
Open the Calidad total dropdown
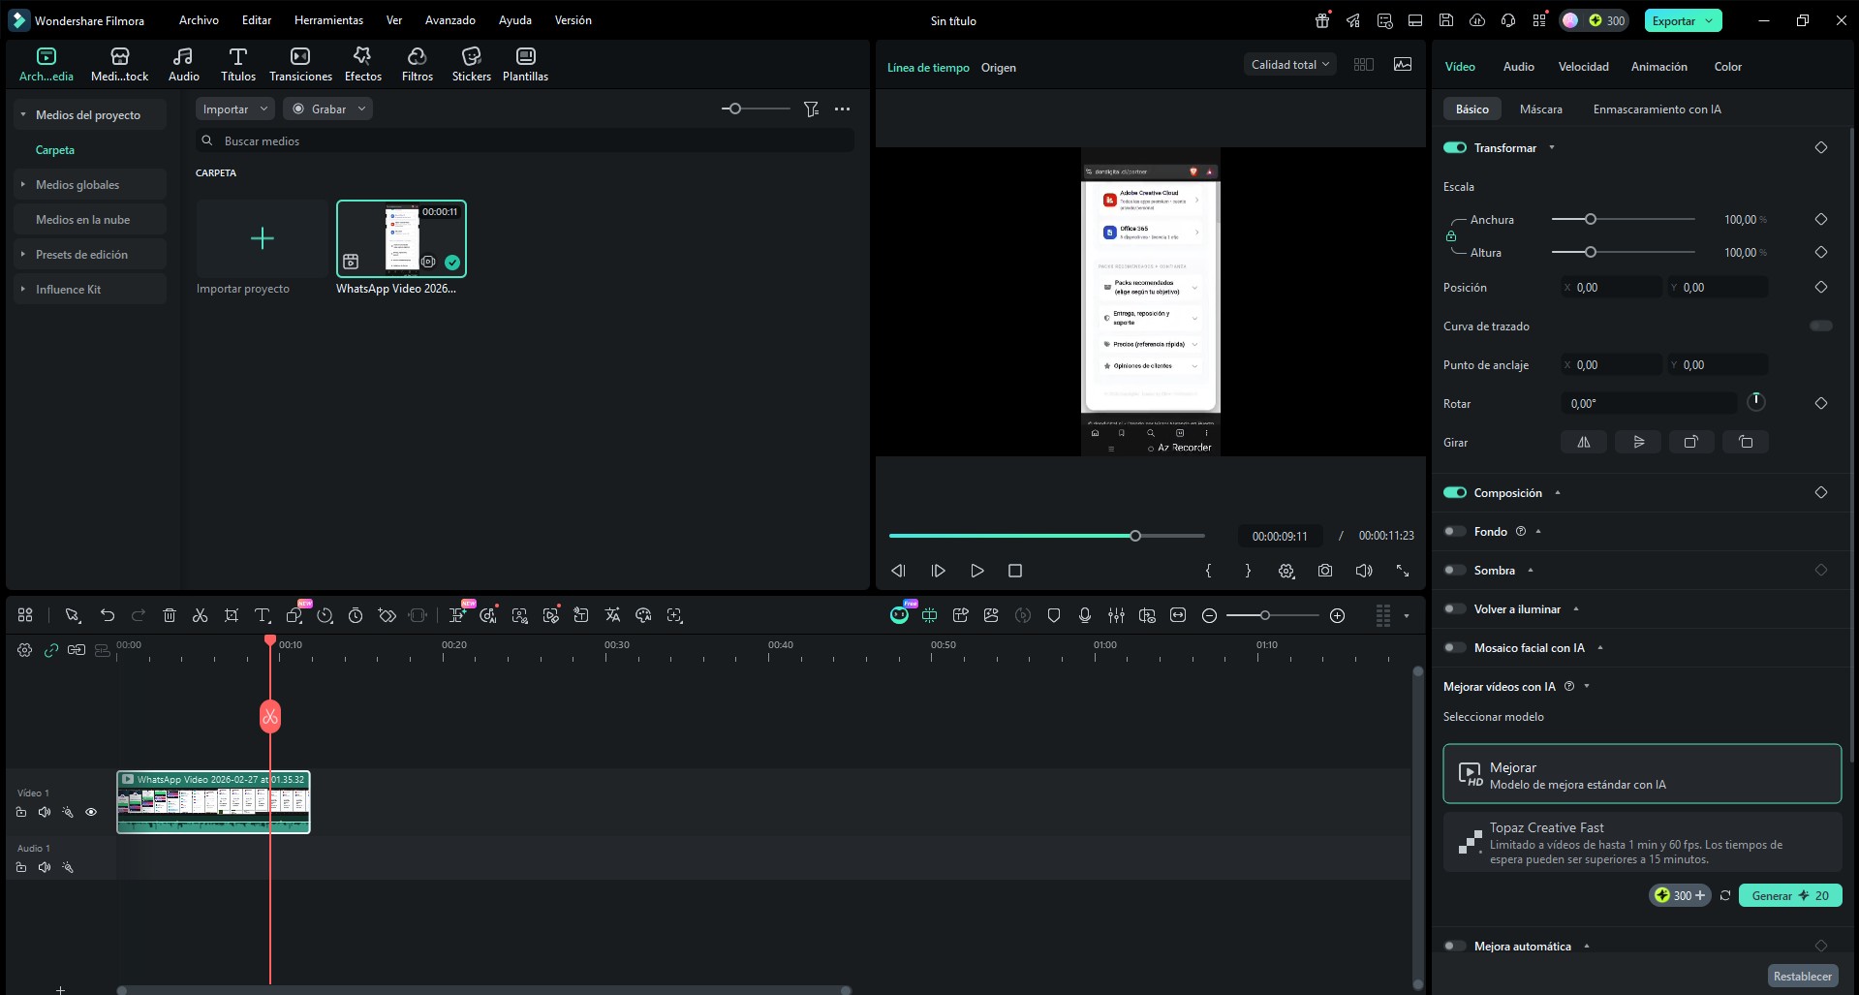click(1289, 65)
